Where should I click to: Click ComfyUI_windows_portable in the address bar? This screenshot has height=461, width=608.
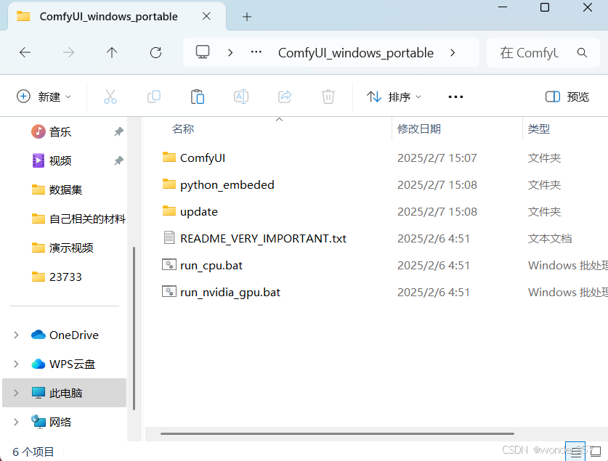(355, 52)
